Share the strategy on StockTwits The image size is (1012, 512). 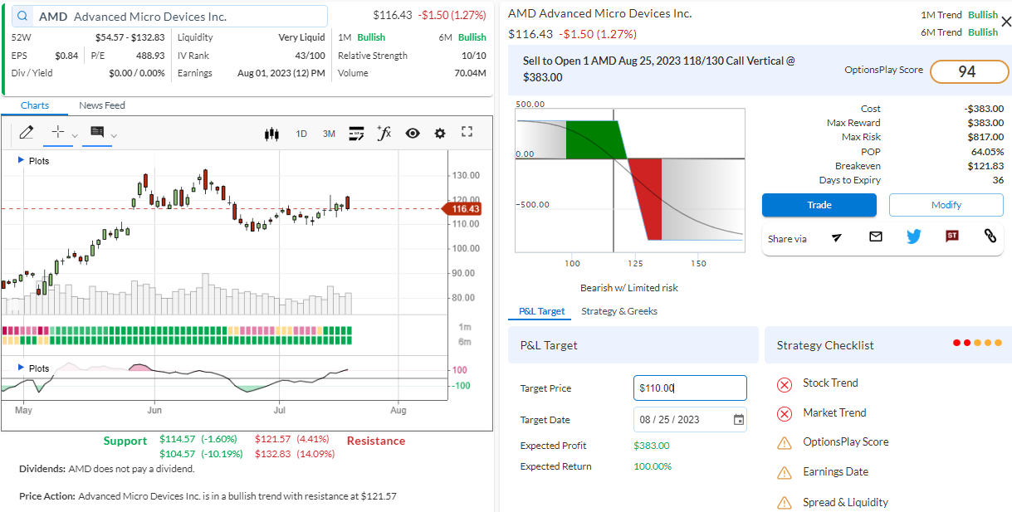[x=952, y=236]
